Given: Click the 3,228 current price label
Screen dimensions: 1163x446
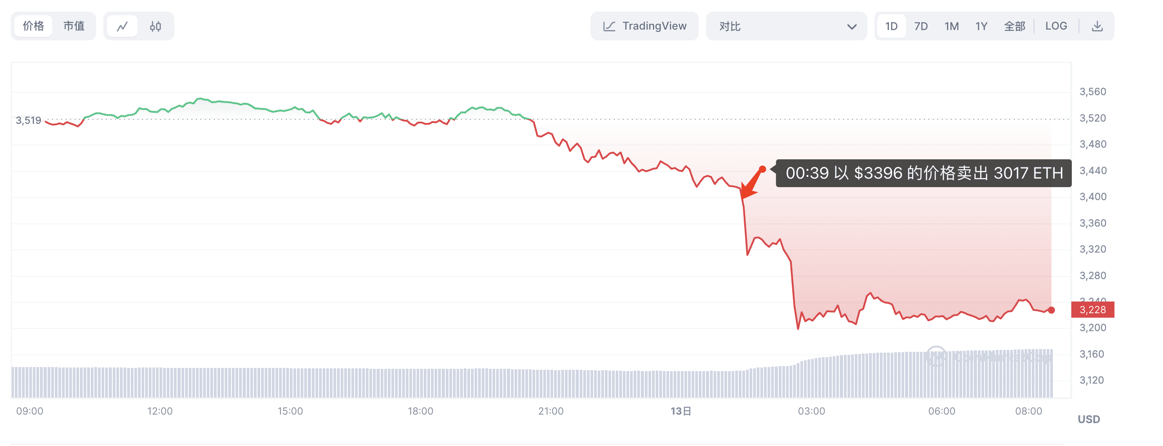Looking at the screenshot, I should click(1092, 310).
